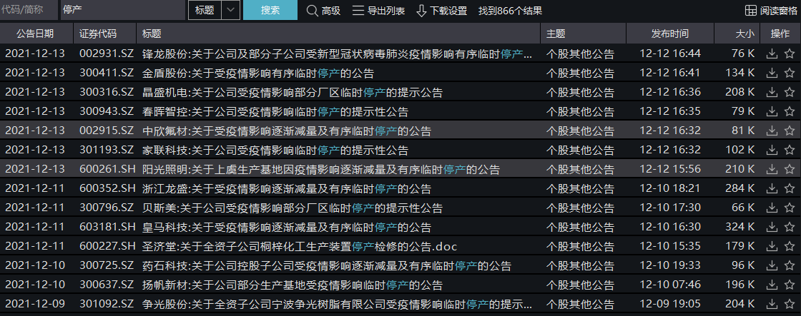Screen dimensions: 801x316
Task: Click the download icon for 锋龙股份 announcement
Action: point(772,53)
